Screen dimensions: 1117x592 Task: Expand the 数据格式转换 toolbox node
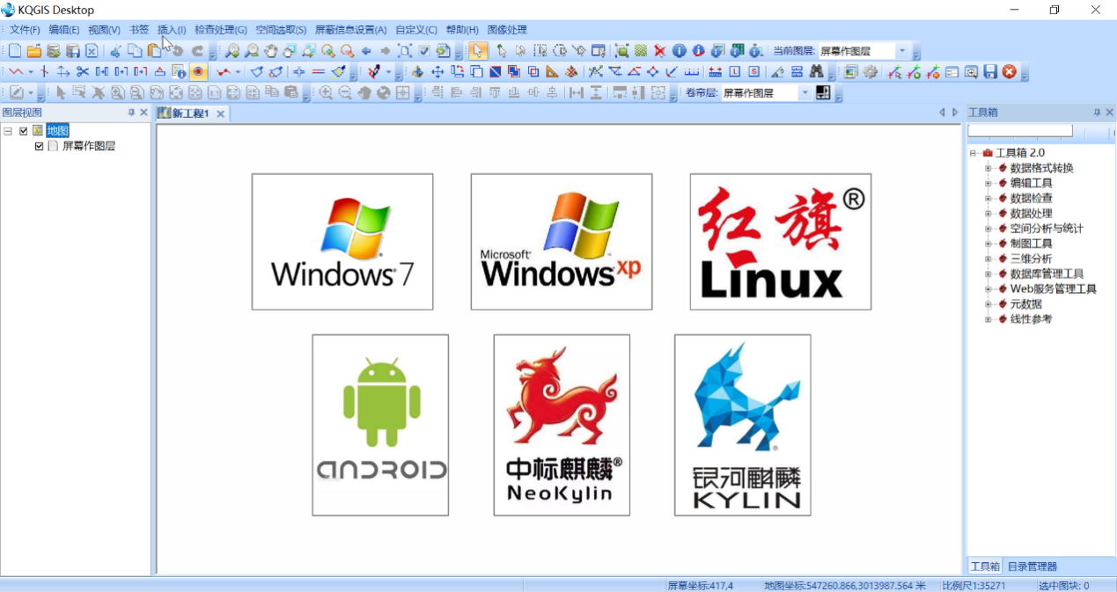pos(988,168)
